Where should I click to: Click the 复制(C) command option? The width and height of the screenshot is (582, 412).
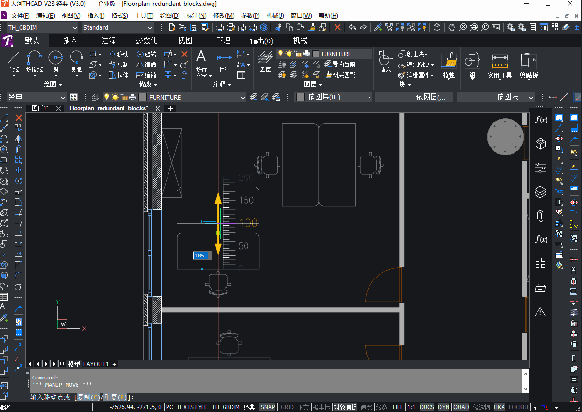(89, 397)
